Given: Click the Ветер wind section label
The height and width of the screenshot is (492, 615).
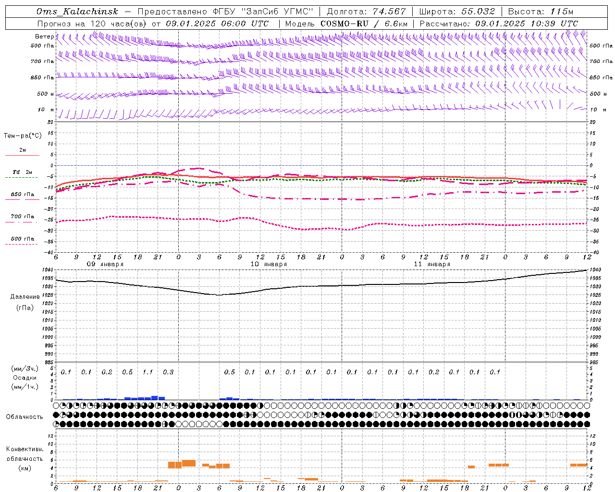Looking at the screenshot, I should click(44, 37).
